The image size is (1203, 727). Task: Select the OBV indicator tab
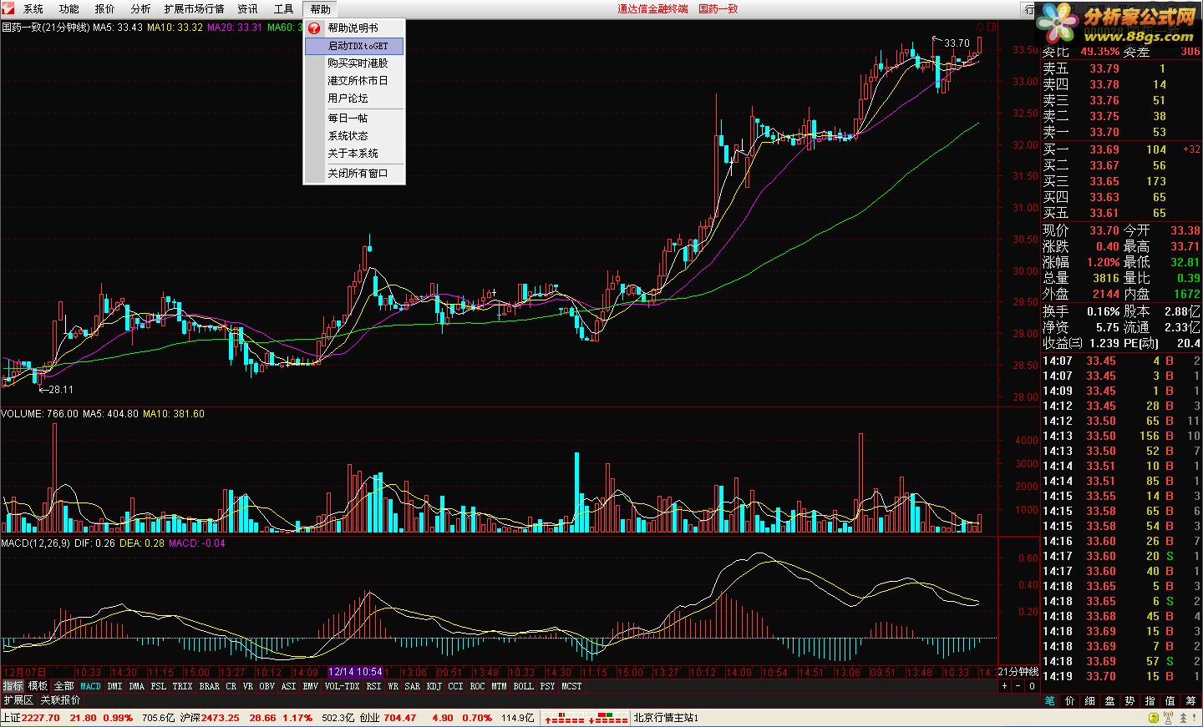coord(266,686)
